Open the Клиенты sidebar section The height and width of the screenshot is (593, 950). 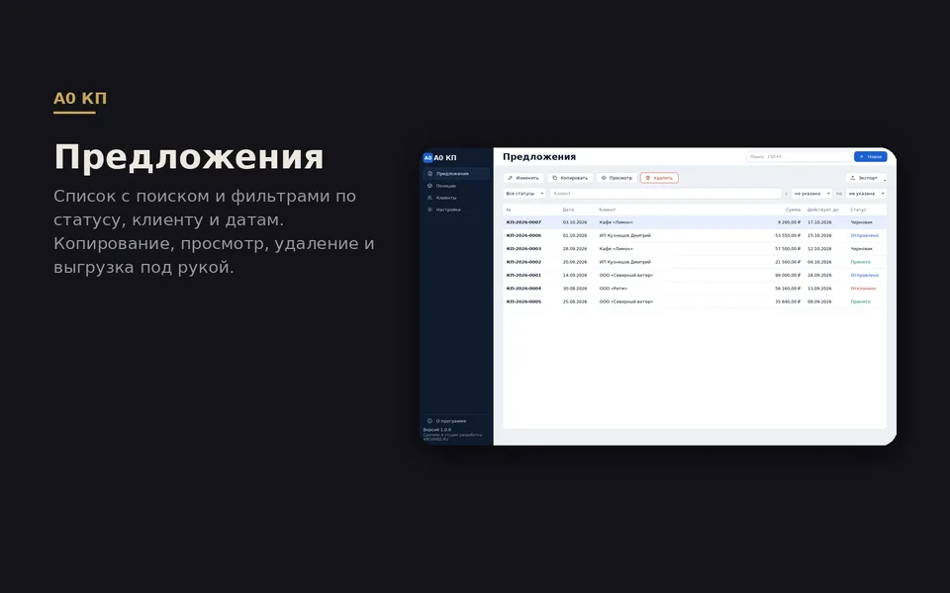456,198
